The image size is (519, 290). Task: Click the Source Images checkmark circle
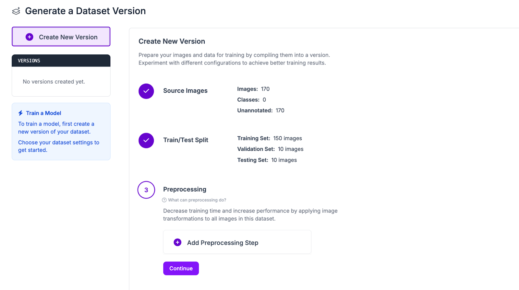point(146,91)
